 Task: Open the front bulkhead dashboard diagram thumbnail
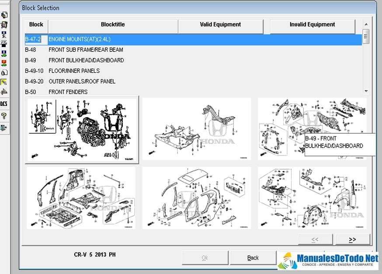click(x=312, y=129)
